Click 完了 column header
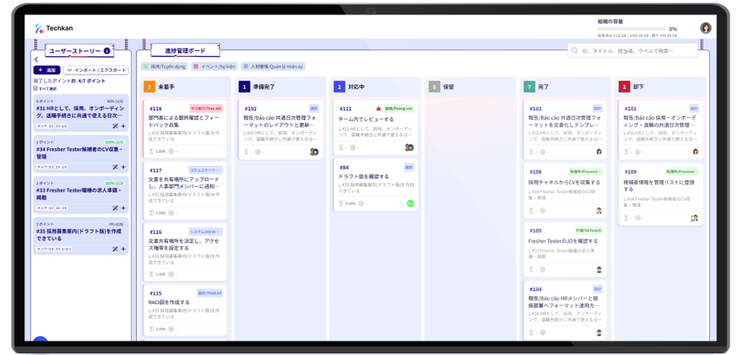The image size is (738, 355). coord(565,87)
